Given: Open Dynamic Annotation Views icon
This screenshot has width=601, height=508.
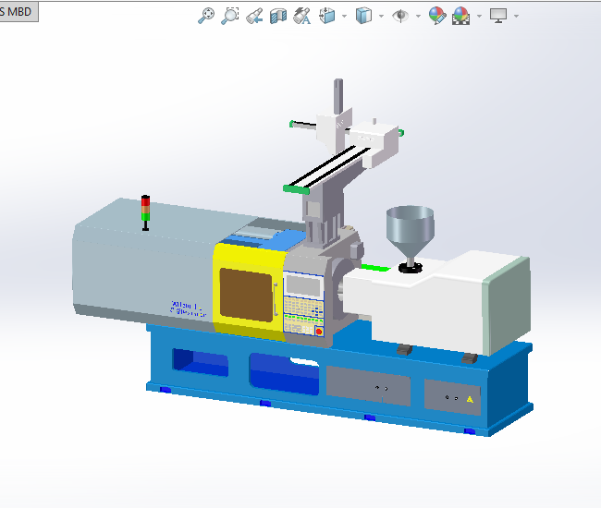Looking at the screenshot, I should [302, 16].
